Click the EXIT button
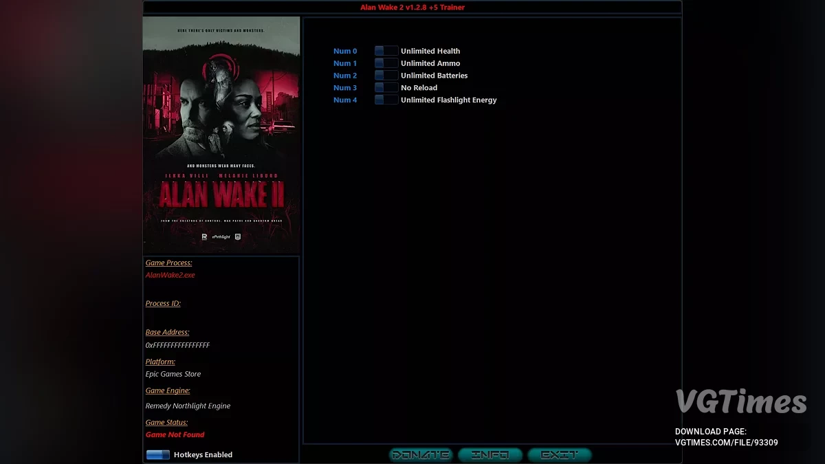825x464 pixels. [560, 455]
